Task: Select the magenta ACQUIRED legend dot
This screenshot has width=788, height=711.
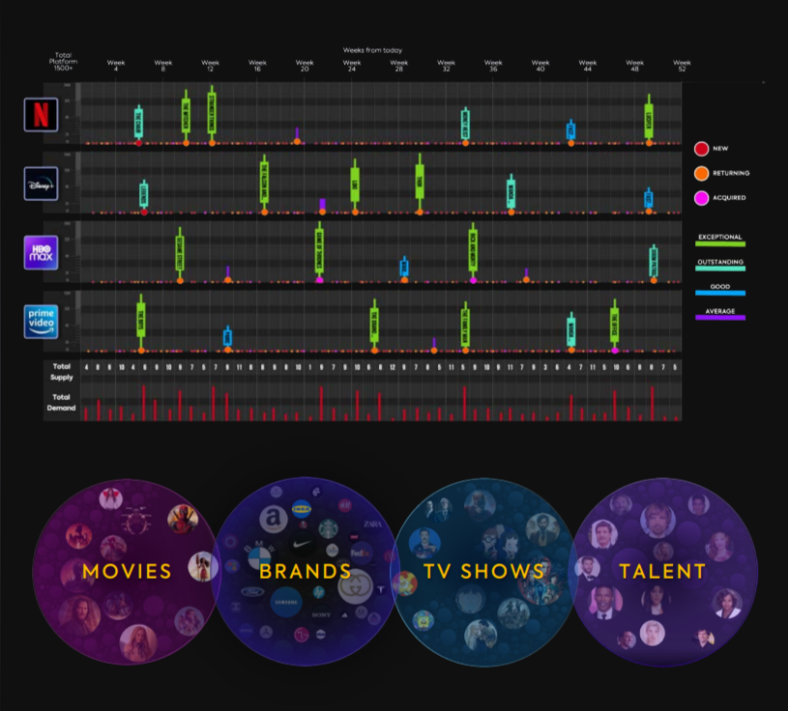Action: click(701, 198)
